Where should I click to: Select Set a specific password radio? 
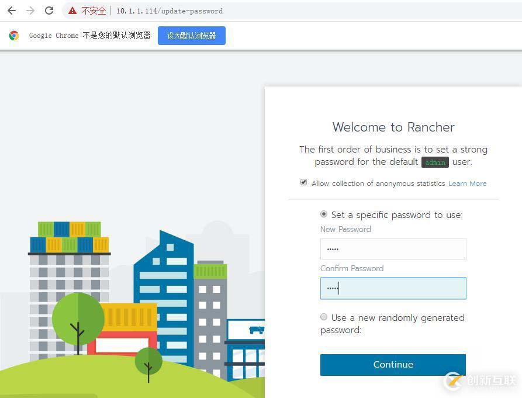pyautogui.click(x=324, y=214)
